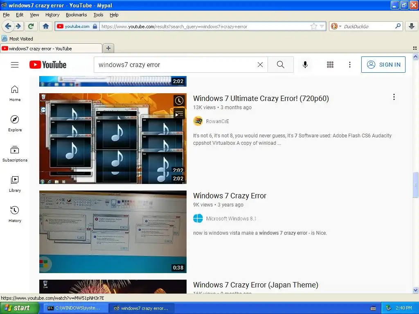Start voice search with microphone
419x314 pixels.
point(305,65)
